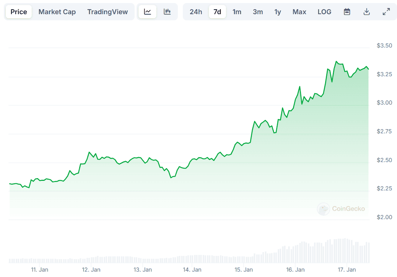Open the calendar date range picker
Viewport: 397px width, 277px height.
[x=347, y=11]
